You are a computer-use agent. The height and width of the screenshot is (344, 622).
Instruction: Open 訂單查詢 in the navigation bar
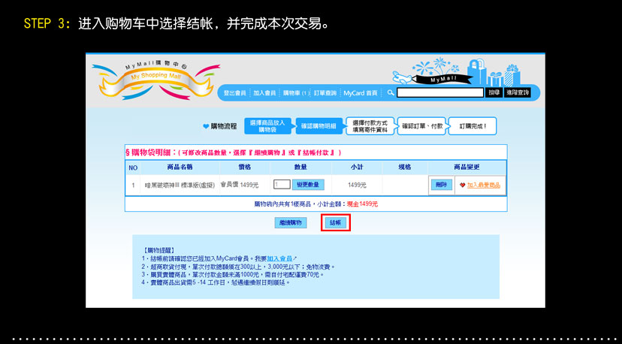(x=325, y=93)
